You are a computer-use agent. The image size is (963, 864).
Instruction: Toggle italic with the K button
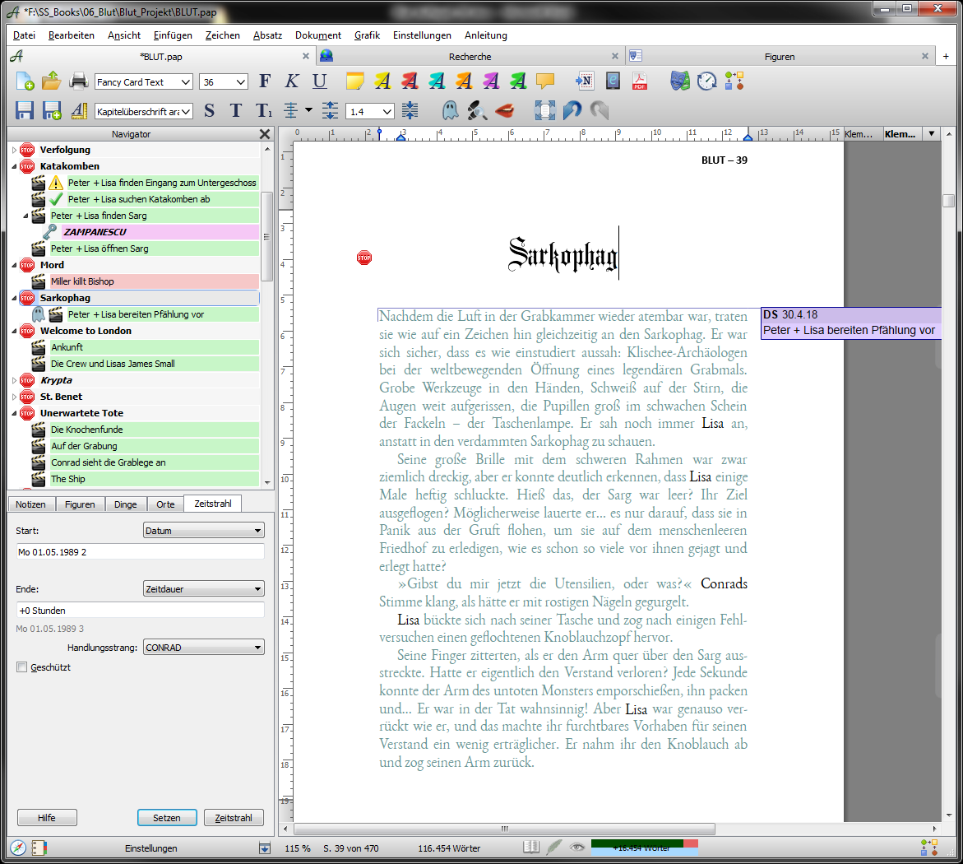click(x=292, y=81)
